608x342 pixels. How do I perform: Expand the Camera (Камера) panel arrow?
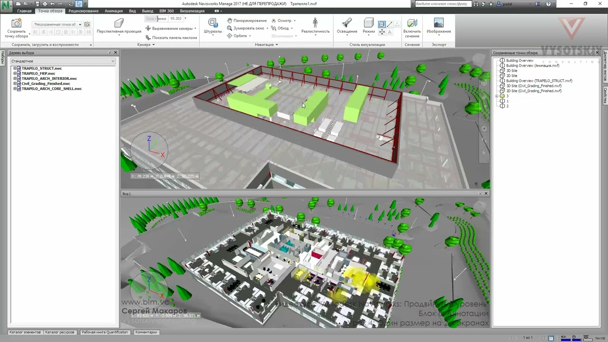[153, 45]
